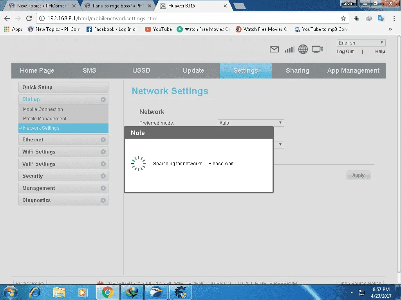Open the New Topics PHCorner bookmark
This screenshot has height=300, width=401.
click(54, 29)
